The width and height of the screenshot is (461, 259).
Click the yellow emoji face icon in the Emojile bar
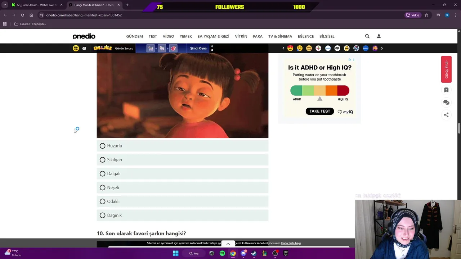(x=76, y=48)
